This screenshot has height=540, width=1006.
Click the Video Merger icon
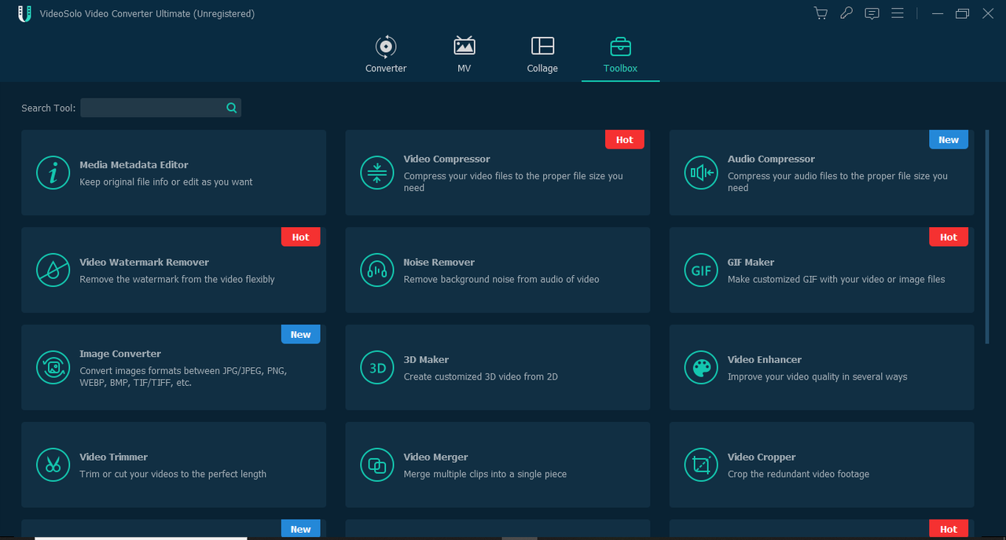[x=377, y=465]
